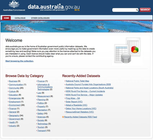Screen dimensions: 153x140
Task: Select the HOME tab
Action: tap(6, 18)
